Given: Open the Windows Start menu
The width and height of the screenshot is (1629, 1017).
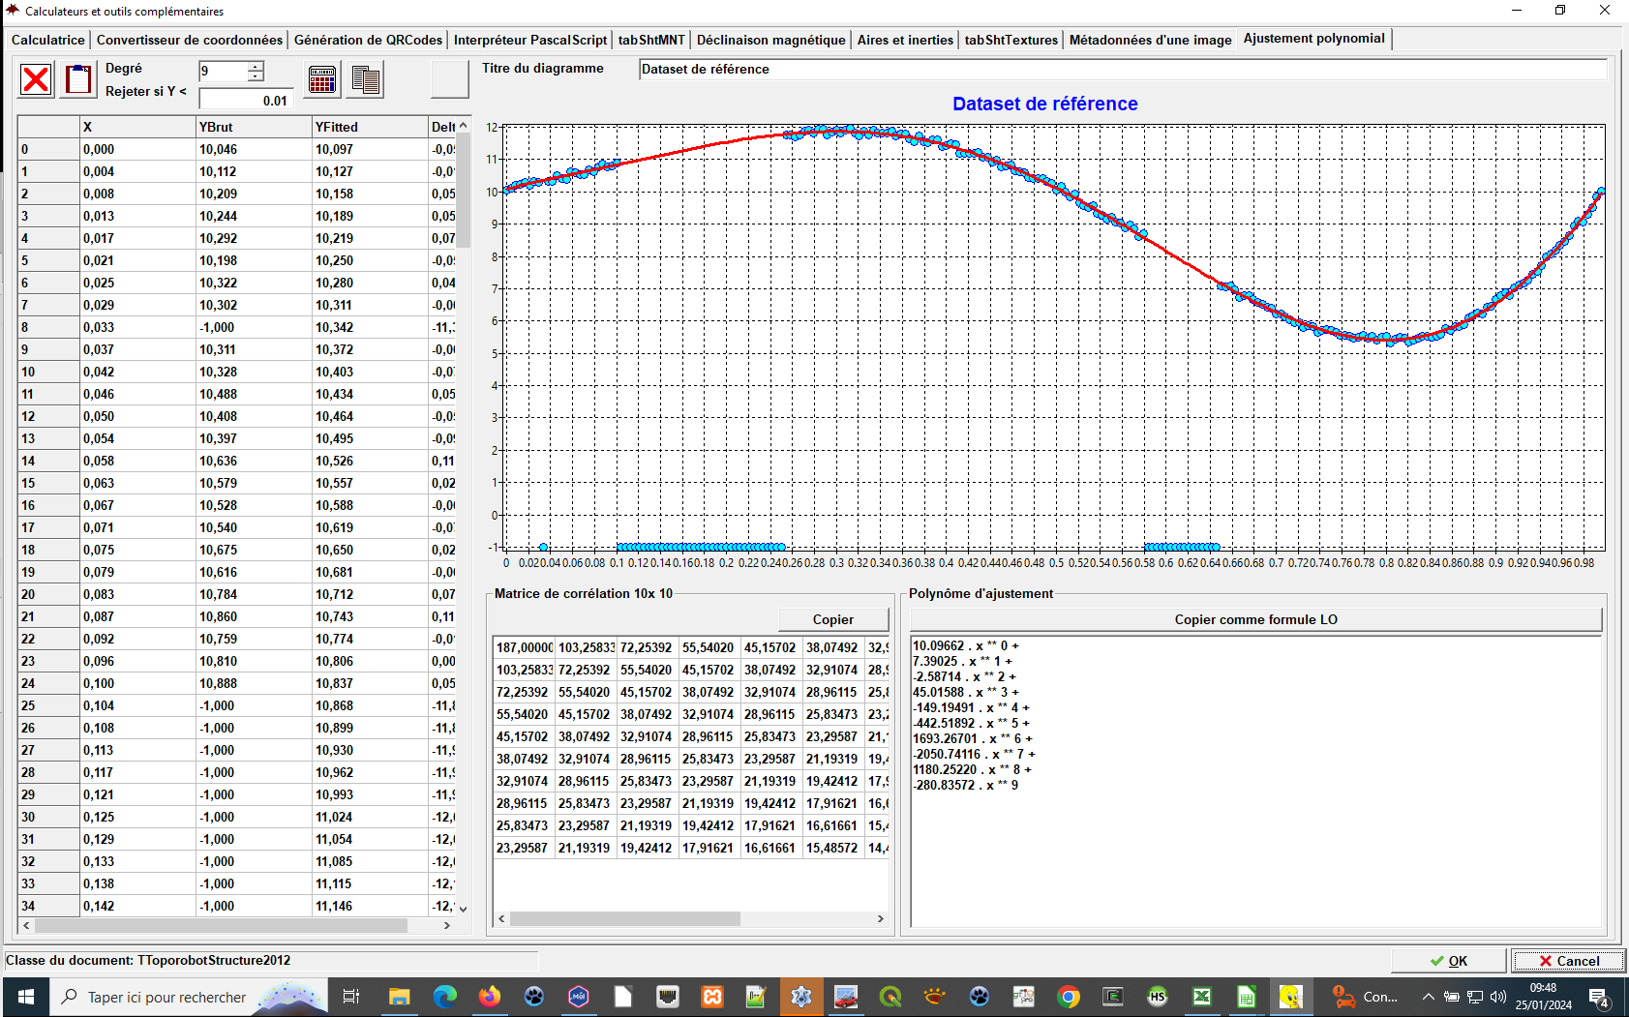Looking at the screenshot, I should (26, 997).
